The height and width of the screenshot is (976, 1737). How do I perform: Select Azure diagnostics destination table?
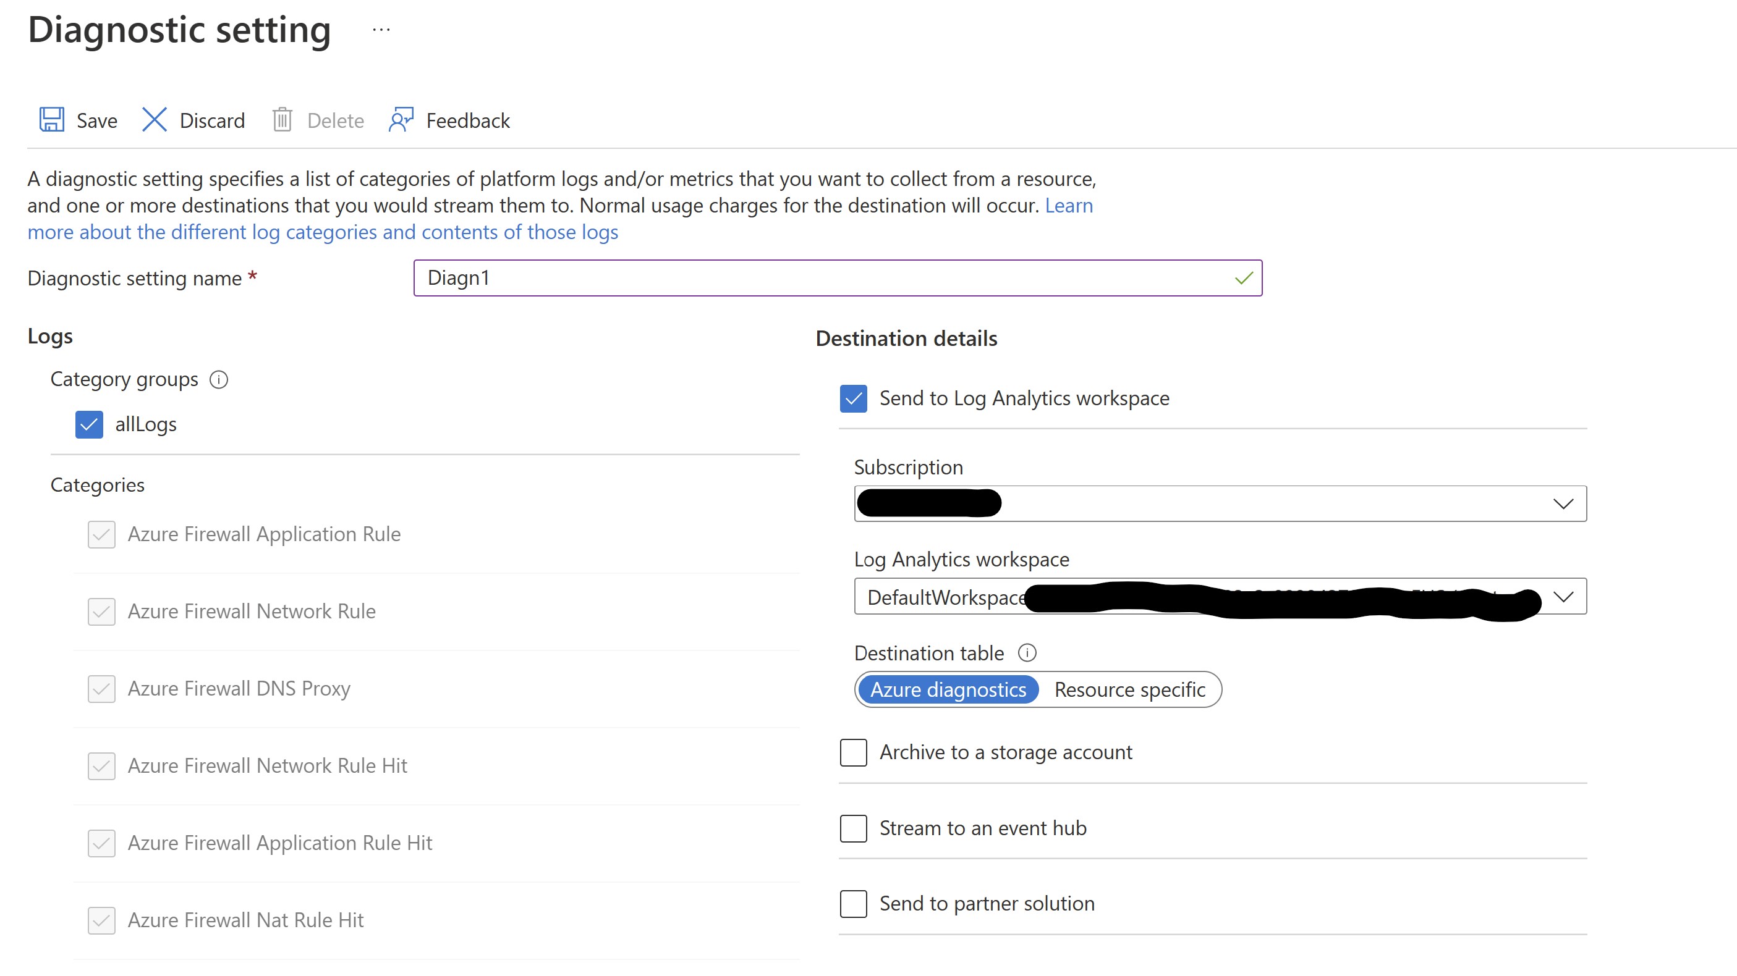point(948,689)
